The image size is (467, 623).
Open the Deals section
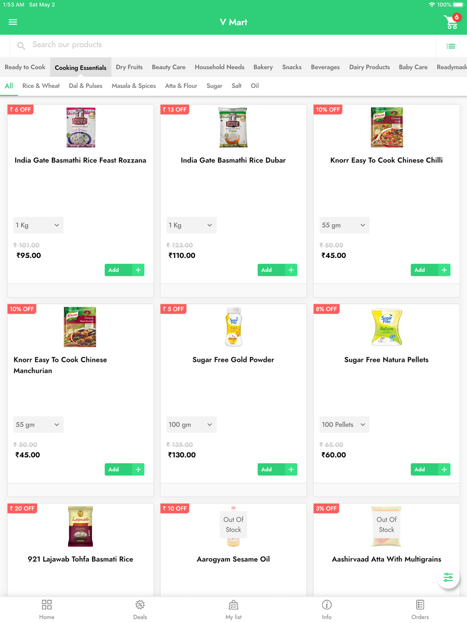click(x=140, y=610)
